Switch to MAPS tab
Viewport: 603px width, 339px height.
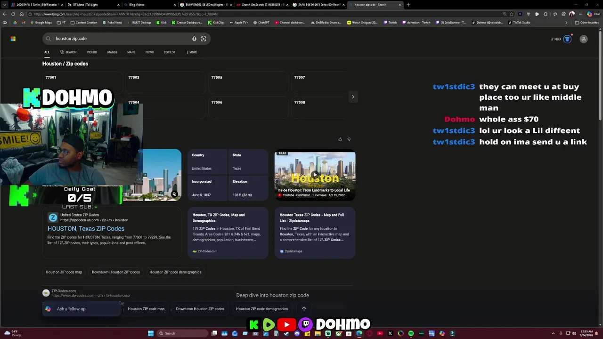(131, 52)
